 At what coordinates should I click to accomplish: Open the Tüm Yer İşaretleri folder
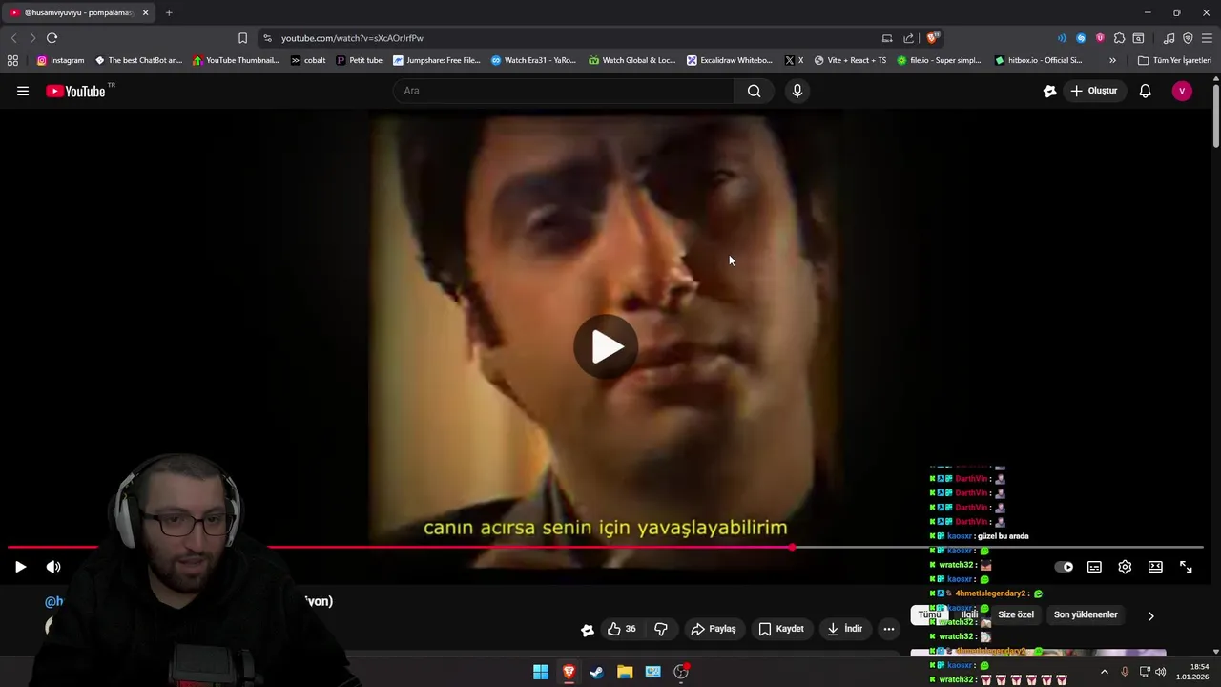click(1175, 60)
